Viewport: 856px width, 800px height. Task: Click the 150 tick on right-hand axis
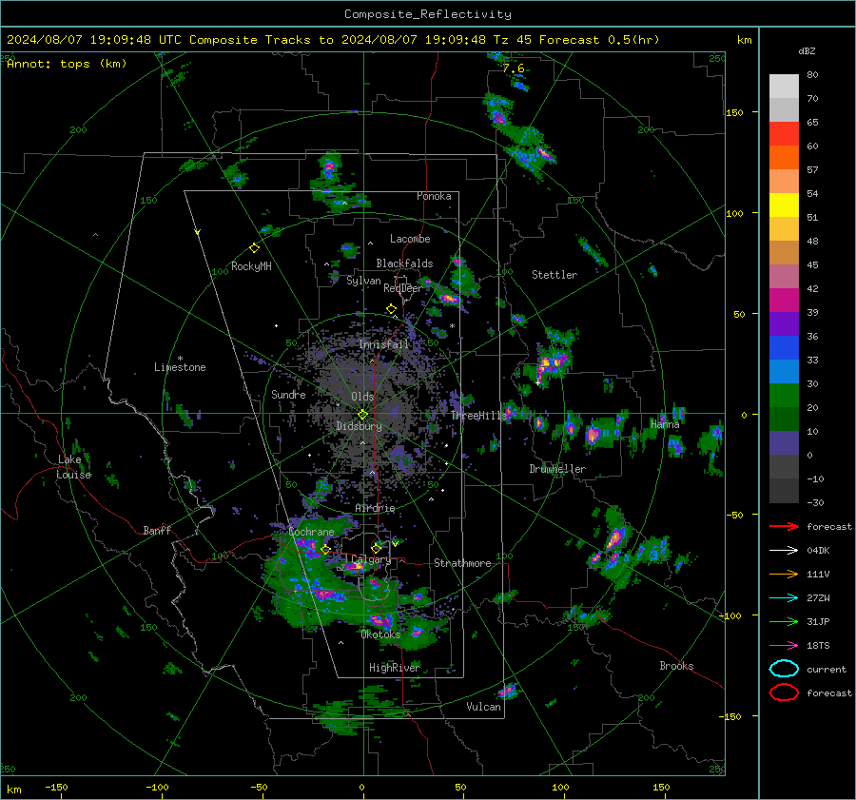coord(734,112)
